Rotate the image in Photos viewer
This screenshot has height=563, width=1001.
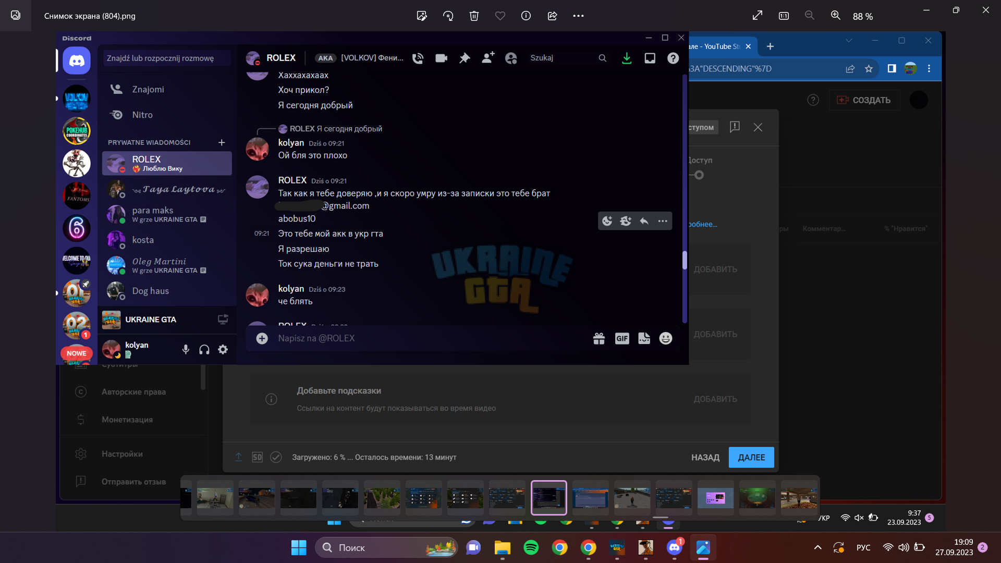[448, 16]
